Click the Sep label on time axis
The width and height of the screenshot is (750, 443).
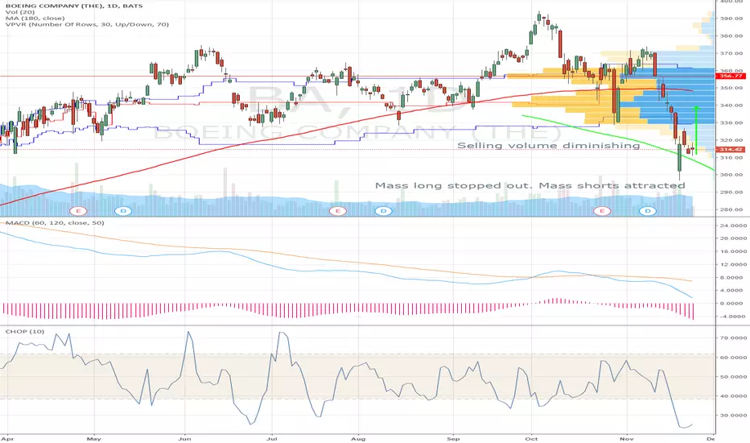(x=453, y=438)
